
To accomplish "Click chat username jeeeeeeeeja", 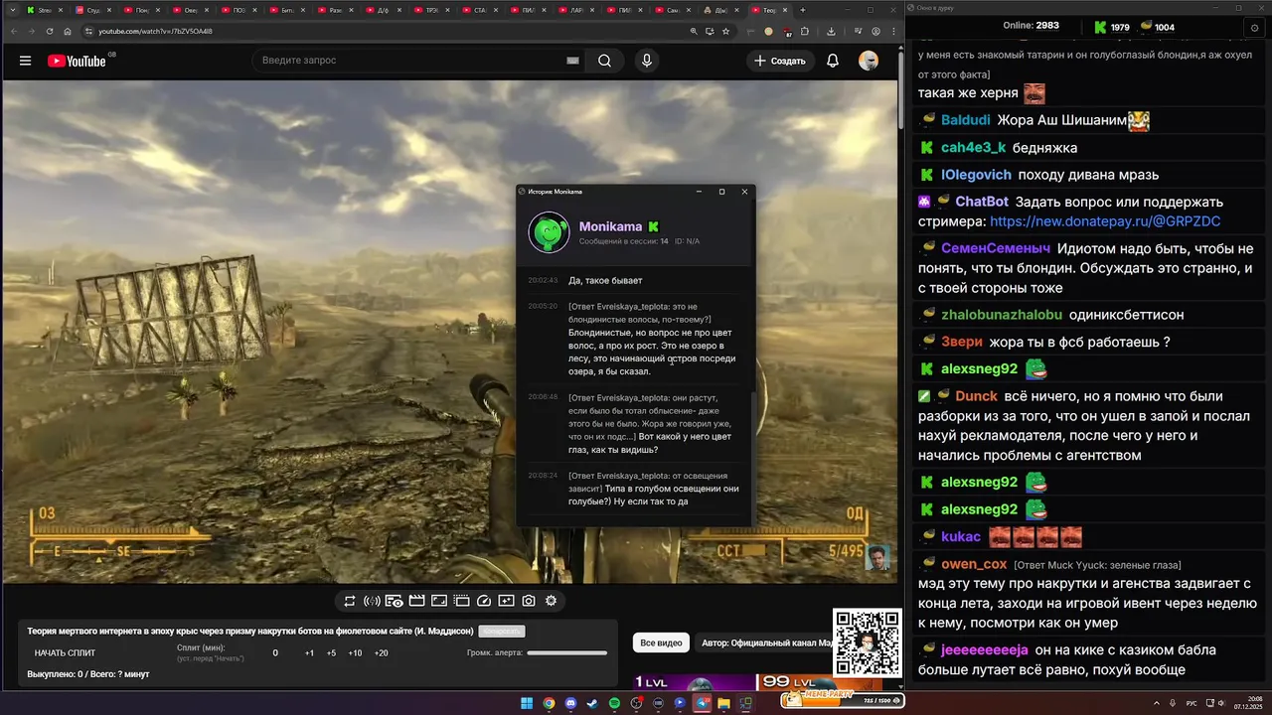I will click(x=985, y=649).
